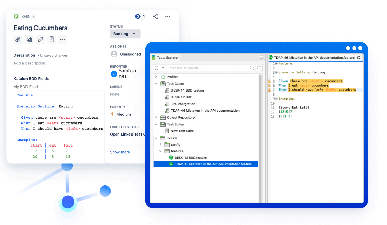Image resolution: width=387 pixels, height=225 pixels.
Task: Toggle the watch eye icon on SHIN-3
Action: 138,17
